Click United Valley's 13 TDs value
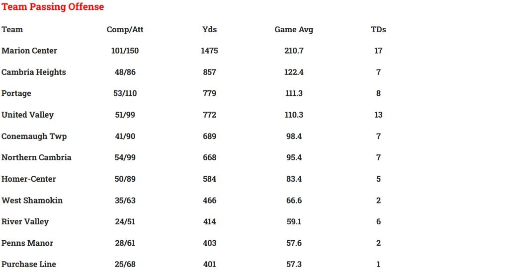This screenshot has height=272, width=509. point(378,115)
